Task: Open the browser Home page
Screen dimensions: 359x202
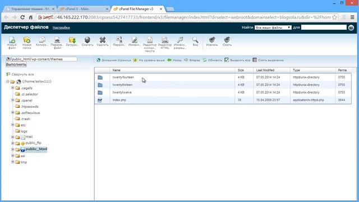Action: click(x=31, y=17)
